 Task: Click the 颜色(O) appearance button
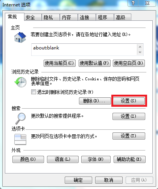(28, 159)
